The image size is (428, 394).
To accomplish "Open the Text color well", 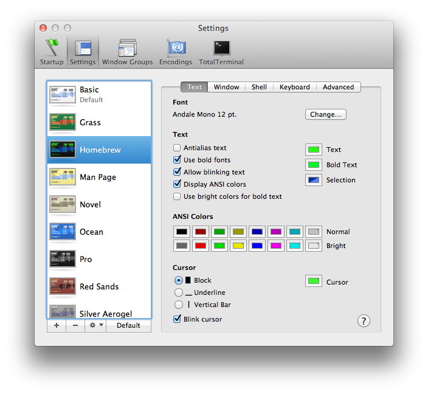I will tap(313, 150).
